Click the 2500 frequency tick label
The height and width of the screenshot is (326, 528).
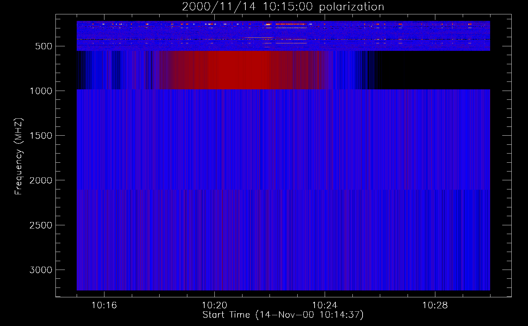(41, 225)
